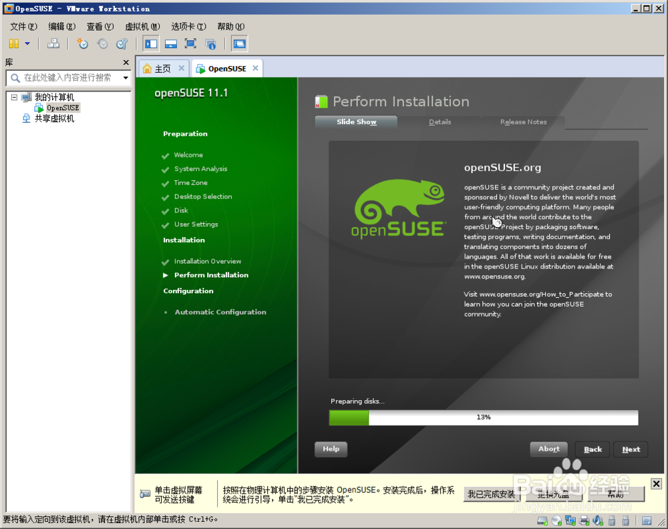Image resolution: width=668 pixels, height=529 pixels.
Task: Close the 主页 tab
Action: pos(182,68)
